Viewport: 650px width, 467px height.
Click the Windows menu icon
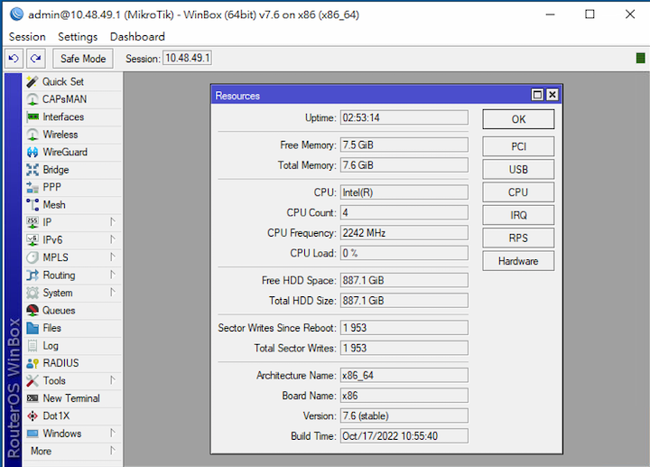[32, 434]
